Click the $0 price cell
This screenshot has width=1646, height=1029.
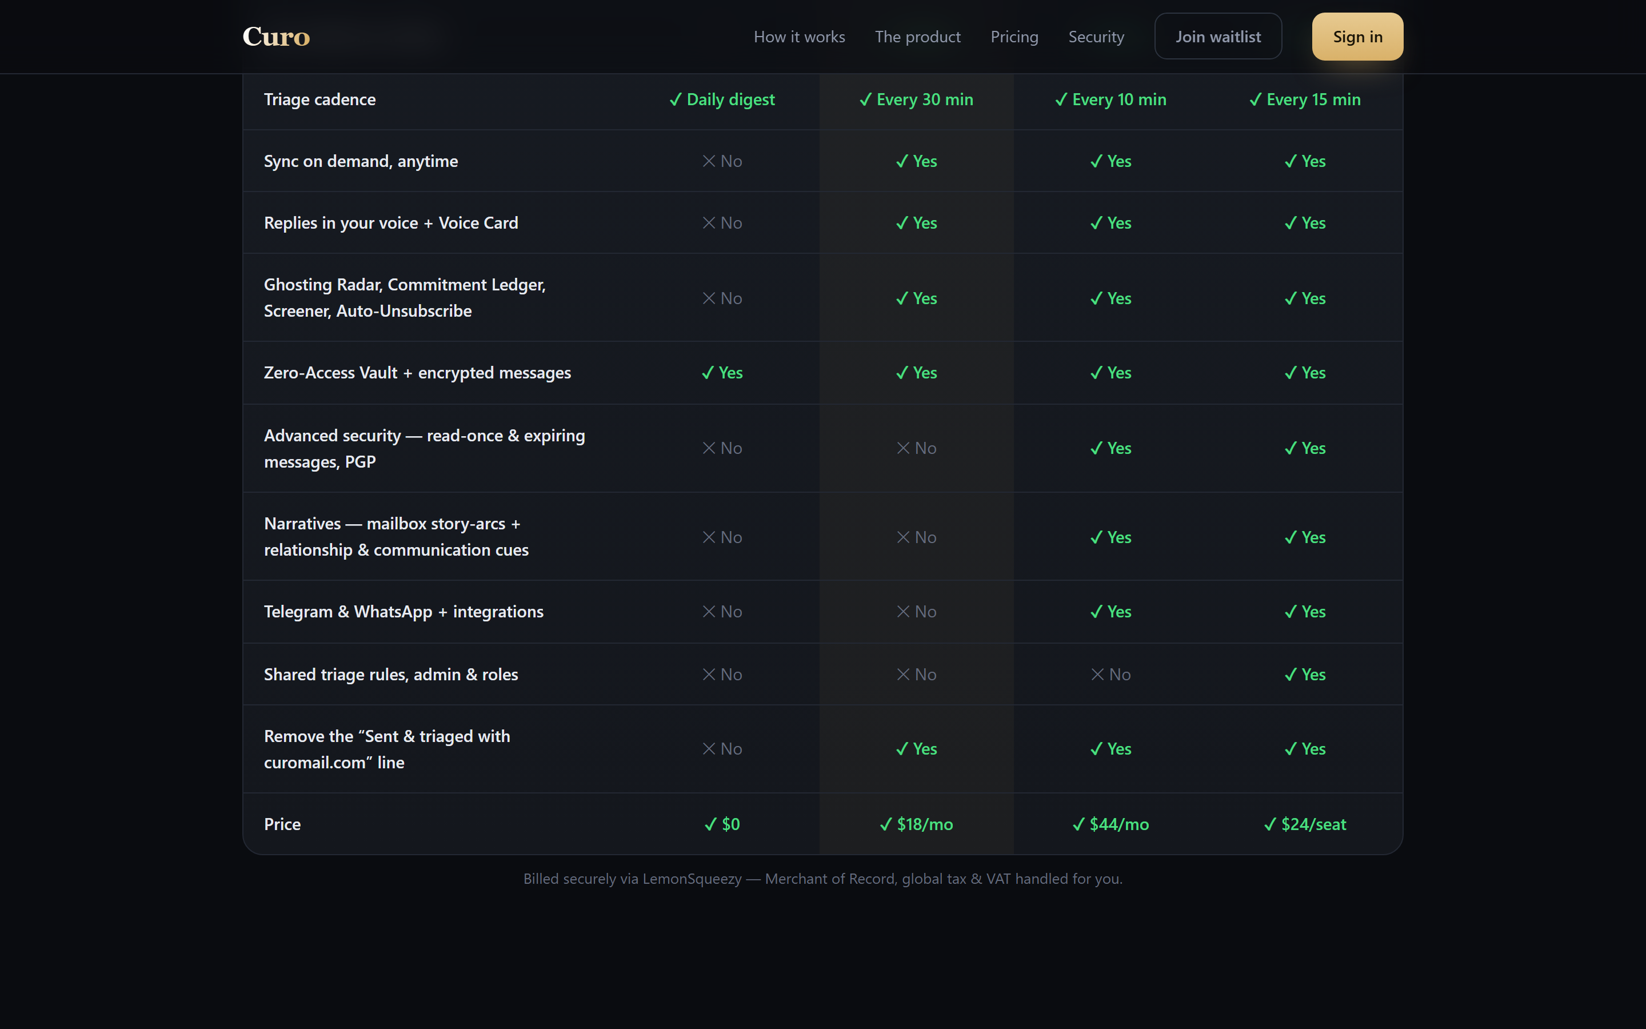coord(722,824)
